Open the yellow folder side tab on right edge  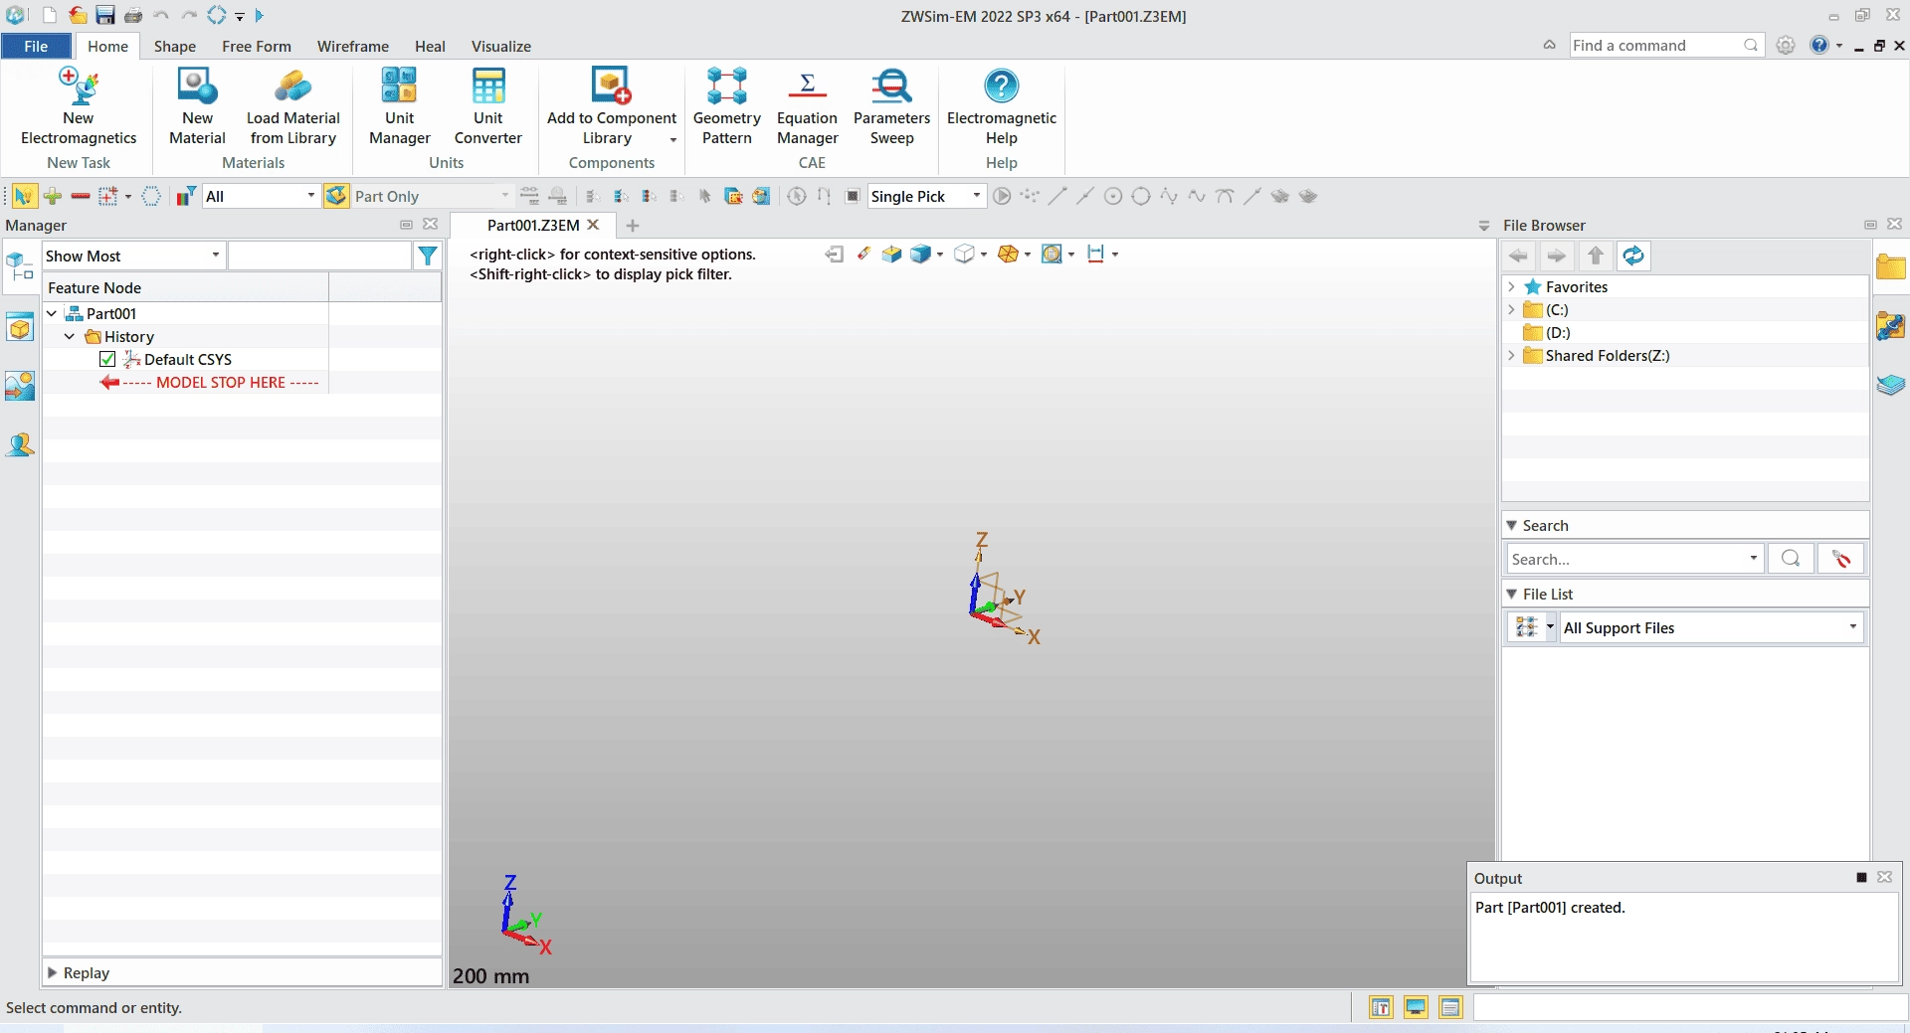pyautogui.click(x=1891, y=266)
